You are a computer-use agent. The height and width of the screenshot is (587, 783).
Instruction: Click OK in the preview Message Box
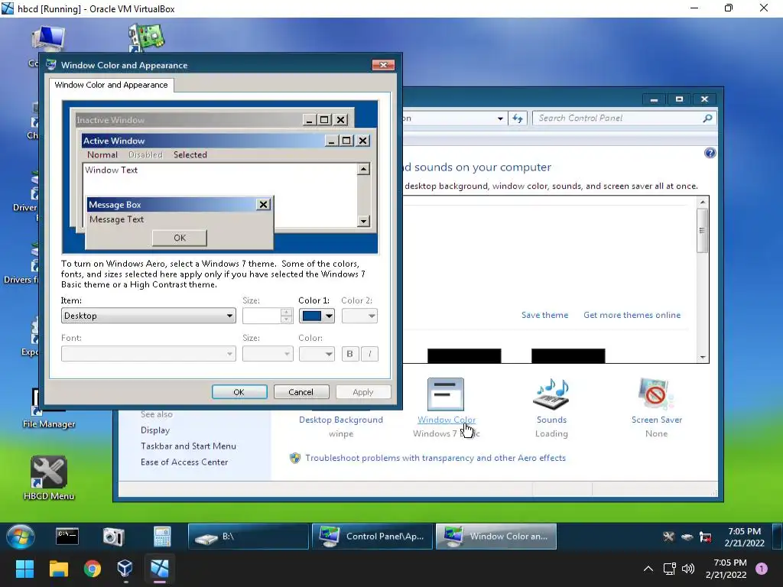tap(180, 238)
